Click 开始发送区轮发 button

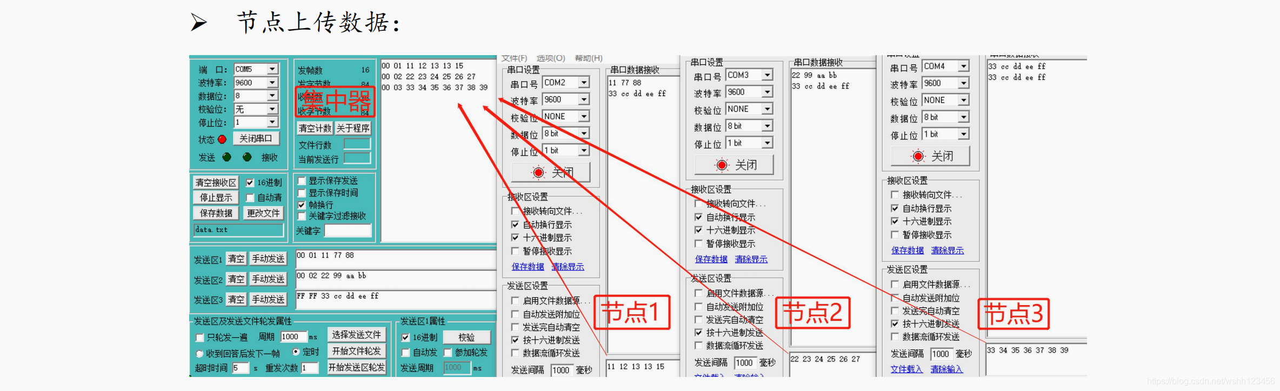pyautogui.click(x=356, y=368)
